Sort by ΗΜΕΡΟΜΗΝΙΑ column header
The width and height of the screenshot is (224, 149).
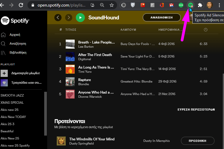click(x=170, y=30)
